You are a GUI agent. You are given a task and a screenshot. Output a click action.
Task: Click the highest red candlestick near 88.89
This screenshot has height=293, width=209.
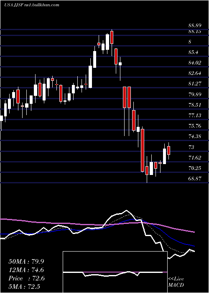pyautogui.click(x=112, y=38)
